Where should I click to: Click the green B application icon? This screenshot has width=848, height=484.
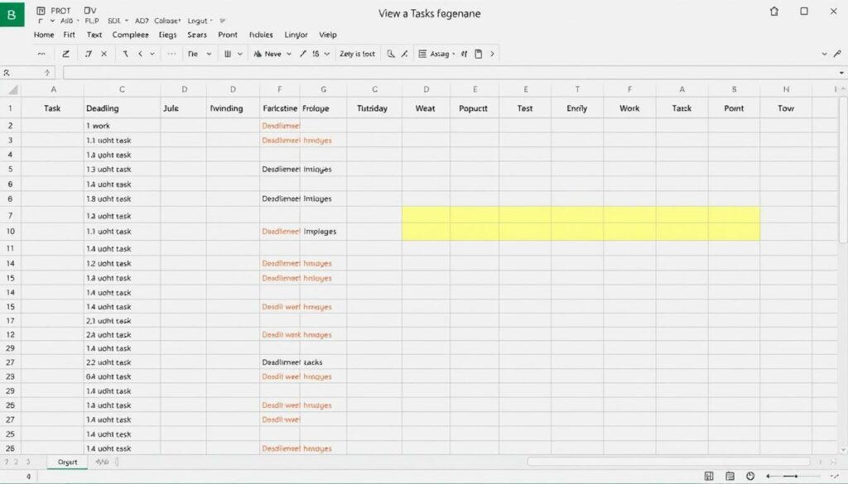12,14
